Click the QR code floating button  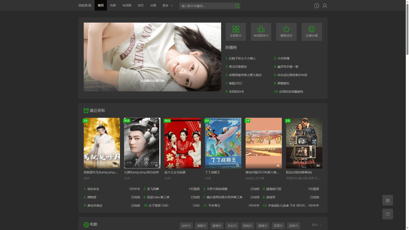tap(388, 200)
